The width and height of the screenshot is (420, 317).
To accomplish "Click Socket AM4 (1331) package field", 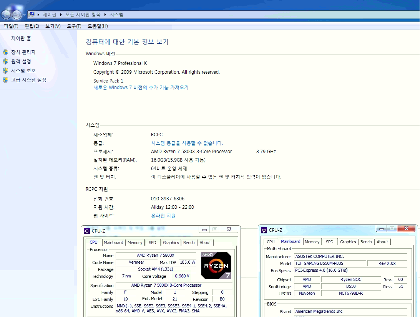I will pyautogui.click(x=155, y=269).
